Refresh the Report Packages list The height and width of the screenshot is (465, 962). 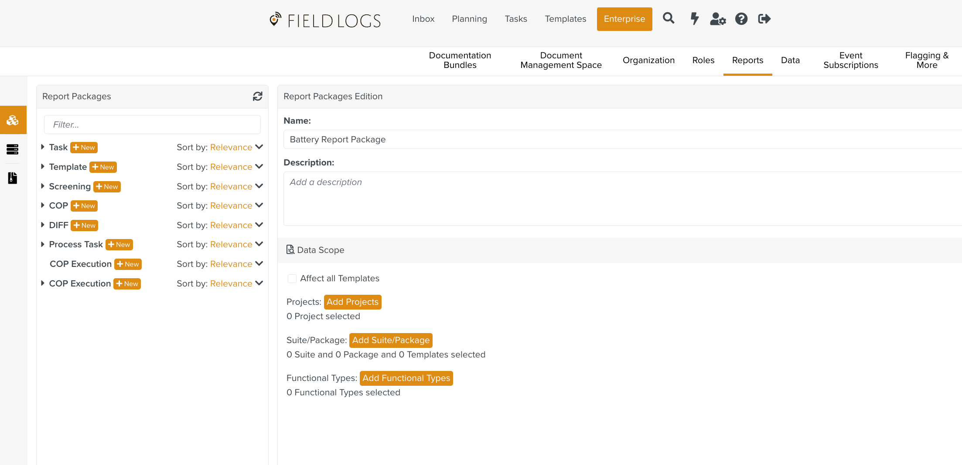click(257, 96)
